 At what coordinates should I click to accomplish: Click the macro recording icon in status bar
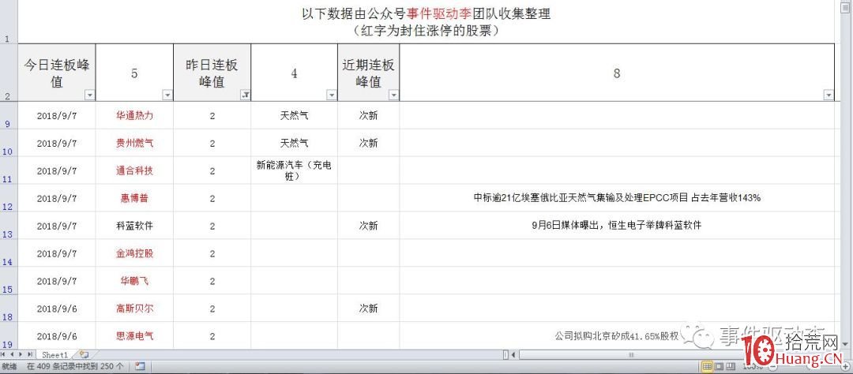tap(140, 366)
